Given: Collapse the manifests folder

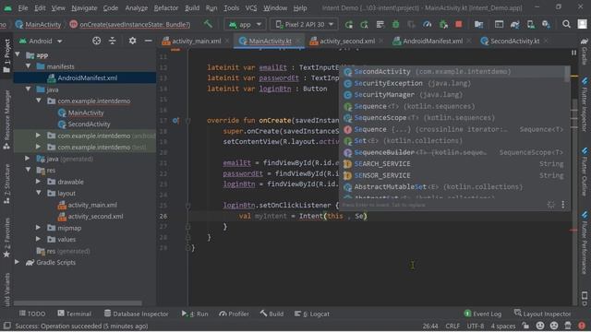Looking at the screenshot, I should click(x=29, y=66).
